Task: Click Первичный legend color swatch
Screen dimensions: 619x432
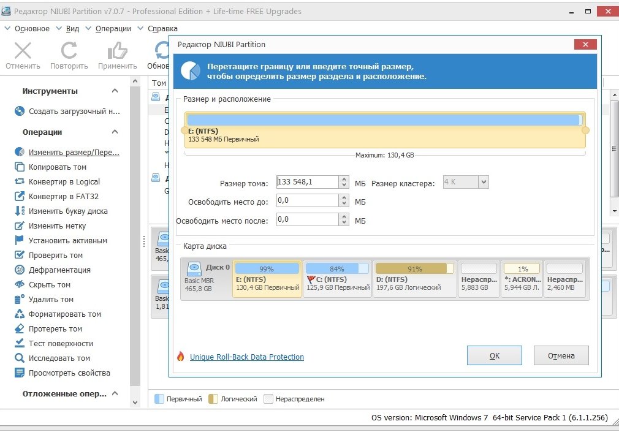Action: 159,399
